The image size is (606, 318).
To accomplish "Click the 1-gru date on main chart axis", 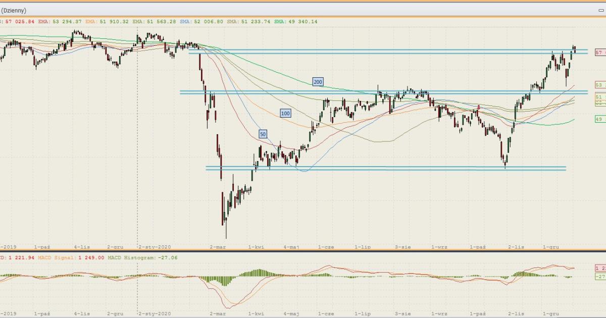I will click(x=550, y=247).
